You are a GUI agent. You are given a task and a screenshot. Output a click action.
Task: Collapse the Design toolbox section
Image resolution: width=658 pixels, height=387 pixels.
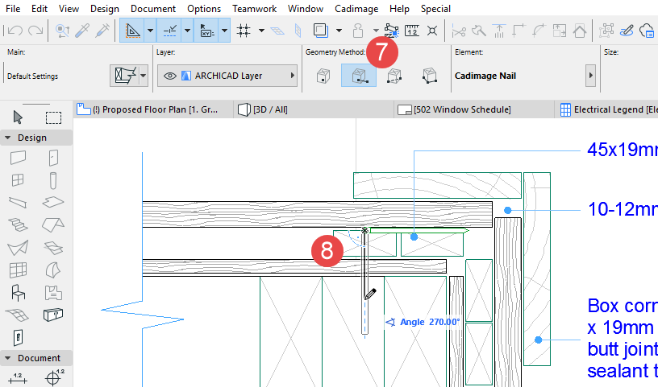click(x=7, y=138)
